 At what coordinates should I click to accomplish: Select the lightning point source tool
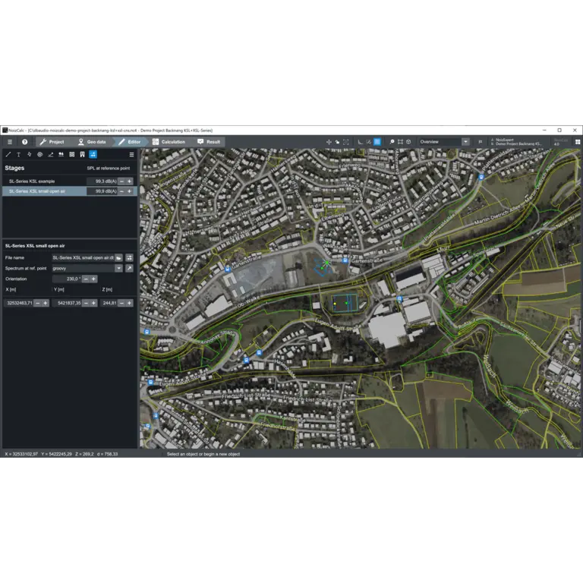(30, 154)
